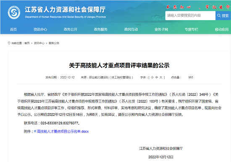Open the 政务公开 navigation menu
The image size is (231, 162).
coord(71,29)
